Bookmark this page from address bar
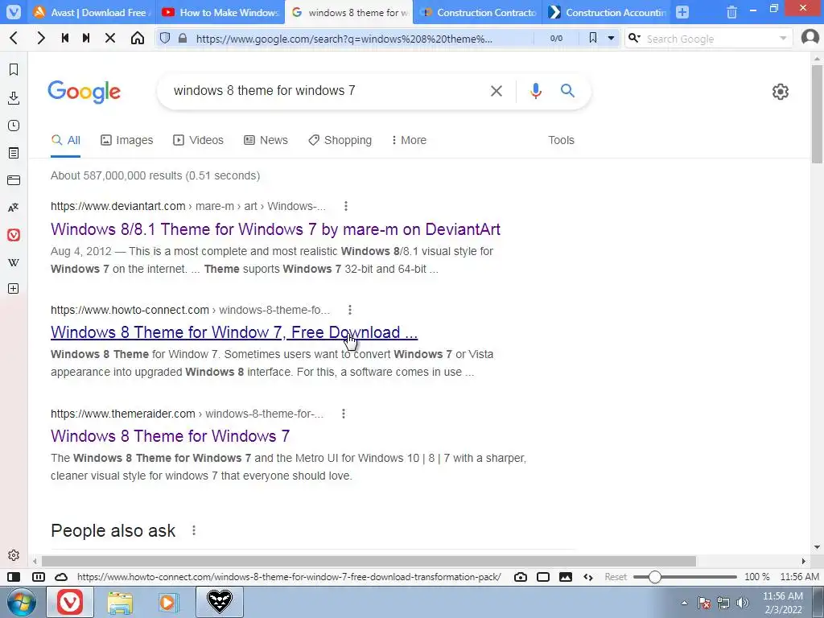Image resolution: width=824 pixels, height=618 pixels. [x=593, y=38]
